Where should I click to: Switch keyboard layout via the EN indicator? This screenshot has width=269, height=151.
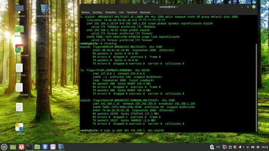coord(218,147)
